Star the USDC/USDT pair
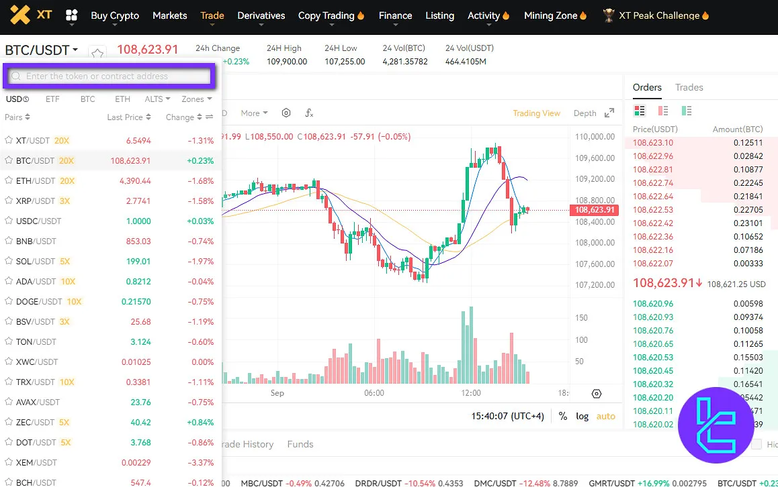Screen dimensions: 778x487 tap(9, 221)
